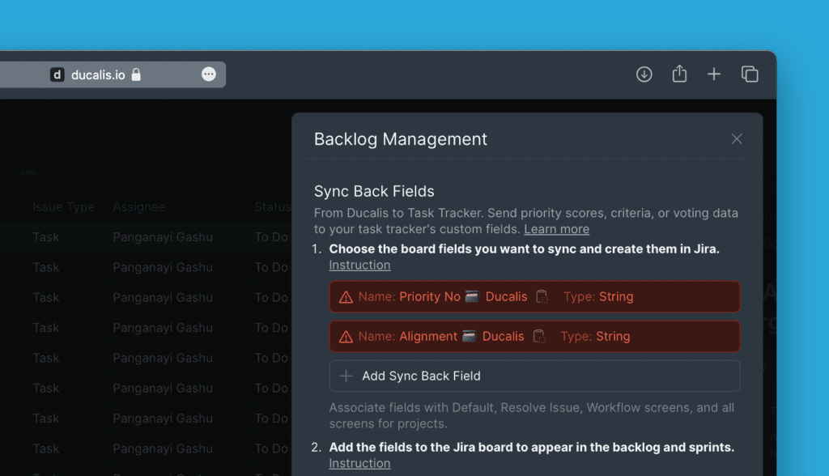Click the Share icon in browser toolbar
The width and height of the screenshot is (829, 476).
(679, 74)
